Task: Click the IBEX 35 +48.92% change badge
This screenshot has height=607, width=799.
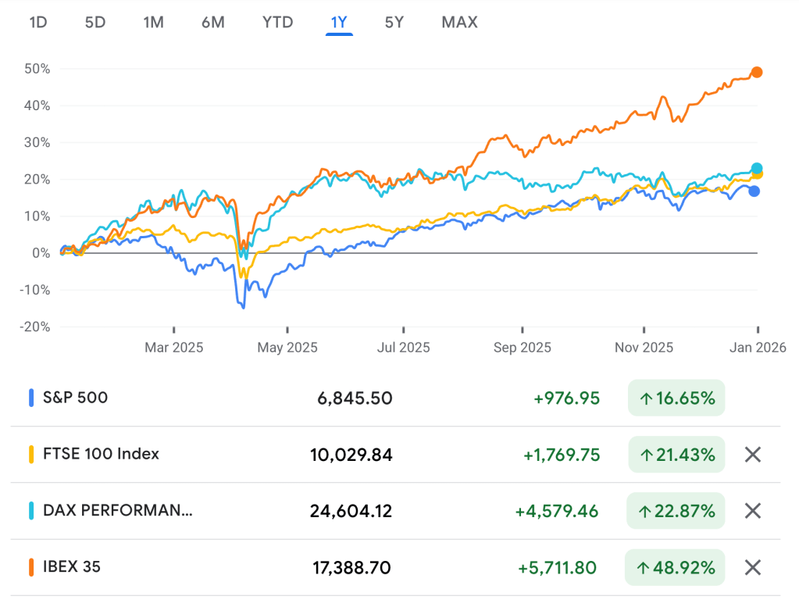Action: pos(676,567)
